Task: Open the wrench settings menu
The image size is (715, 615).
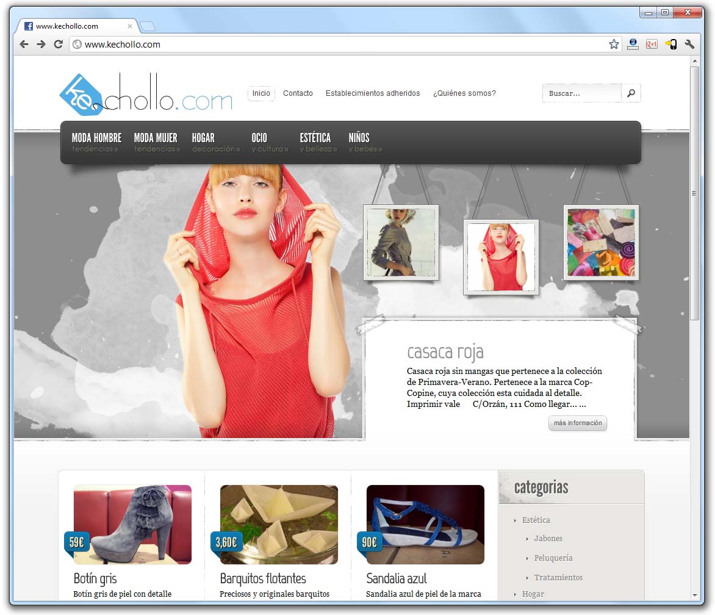Action: click(x=689, y=44)
